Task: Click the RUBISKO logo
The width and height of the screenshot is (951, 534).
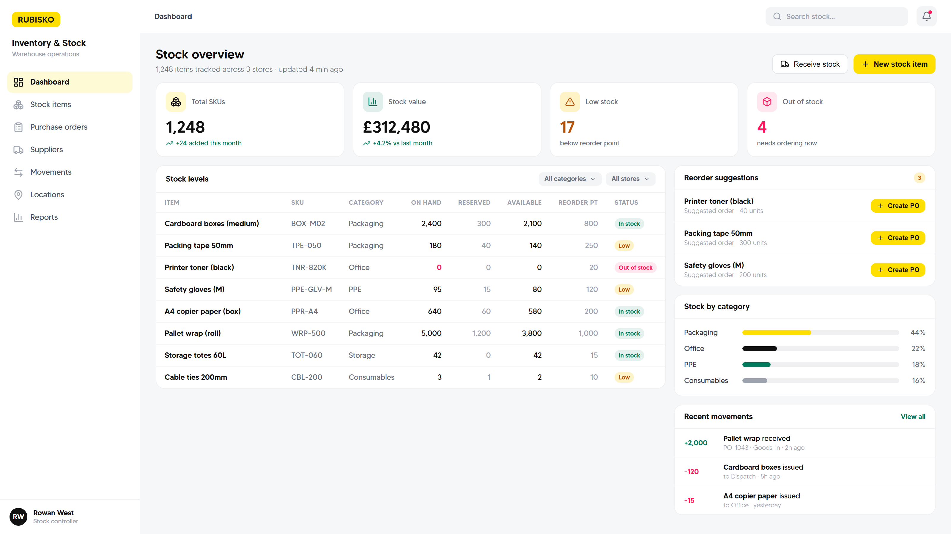Action: (36, 20)
